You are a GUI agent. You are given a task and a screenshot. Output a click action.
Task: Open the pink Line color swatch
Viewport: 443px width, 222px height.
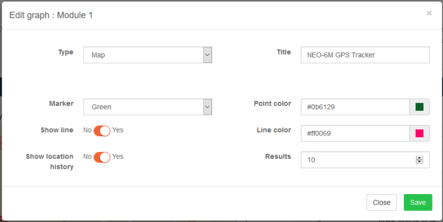(x=420, y=133)
